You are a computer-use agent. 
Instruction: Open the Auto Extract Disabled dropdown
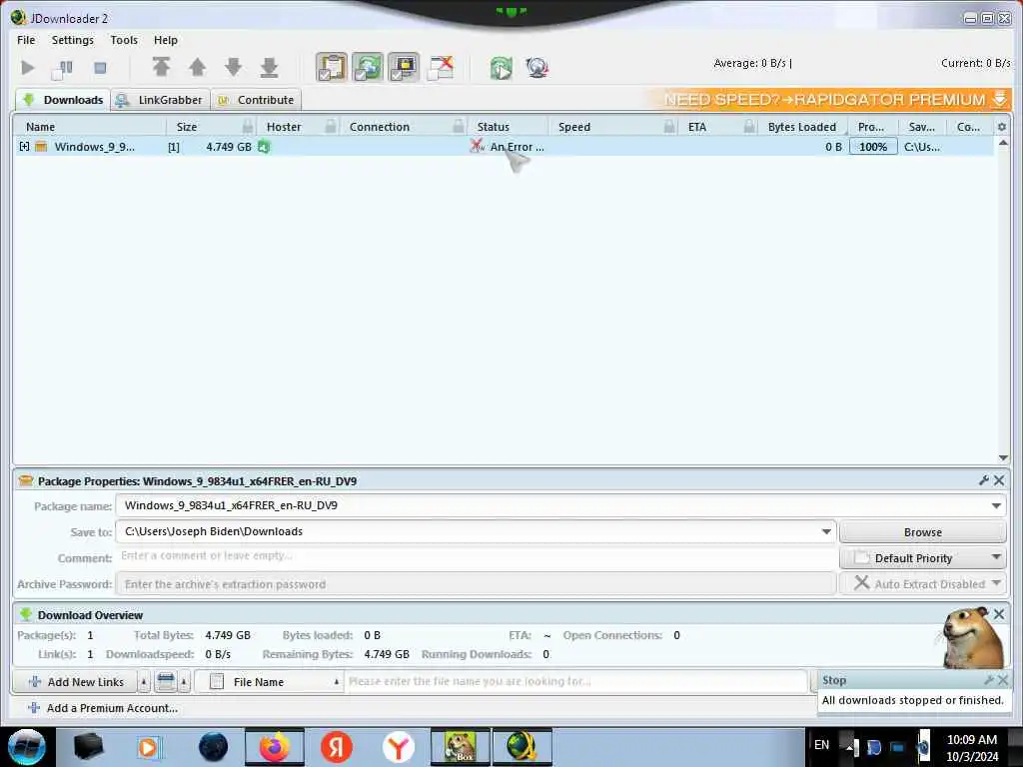922,583
